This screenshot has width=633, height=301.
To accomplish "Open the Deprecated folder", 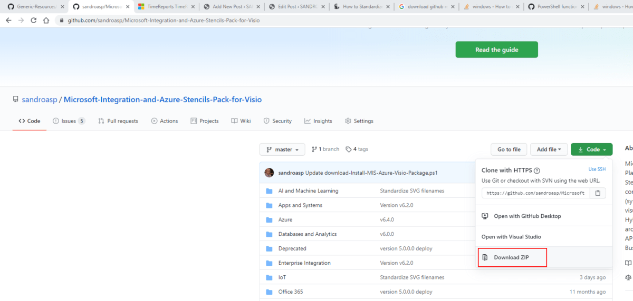I will (x=292, y=248).
